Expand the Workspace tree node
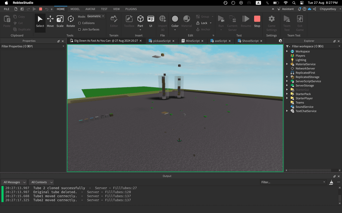This screenshot has height=213, width=342. pos(287,51)
